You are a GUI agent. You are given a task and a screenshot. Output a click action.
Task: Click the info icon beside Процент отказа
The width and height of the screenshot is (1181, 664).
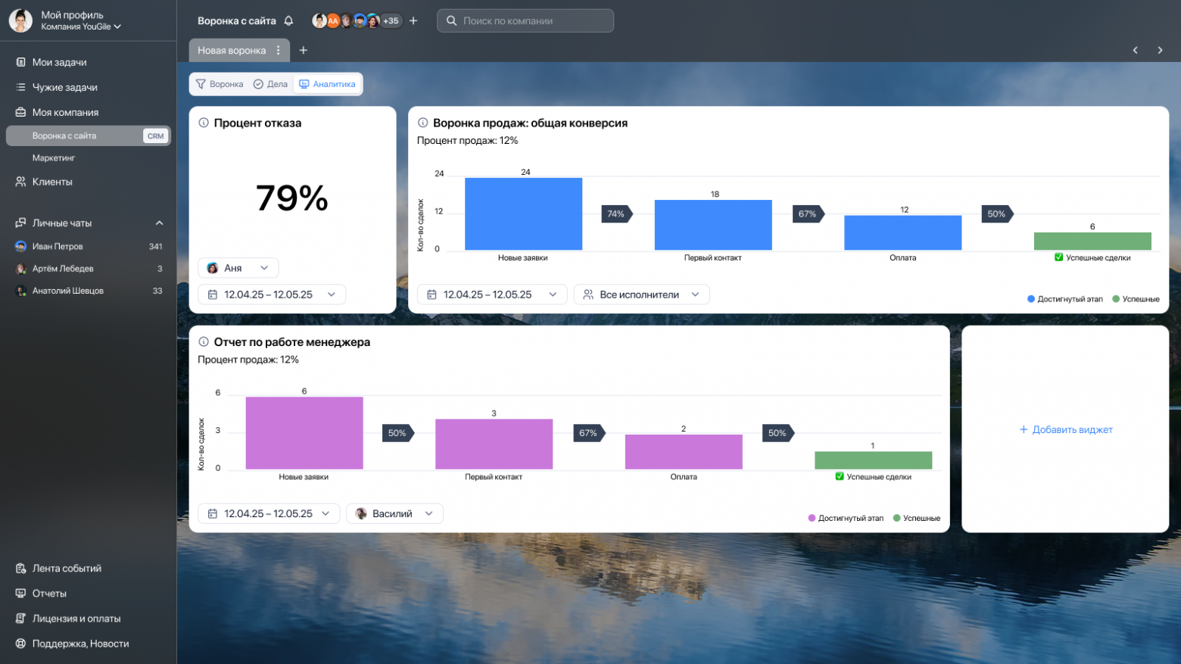click(204, 123)
